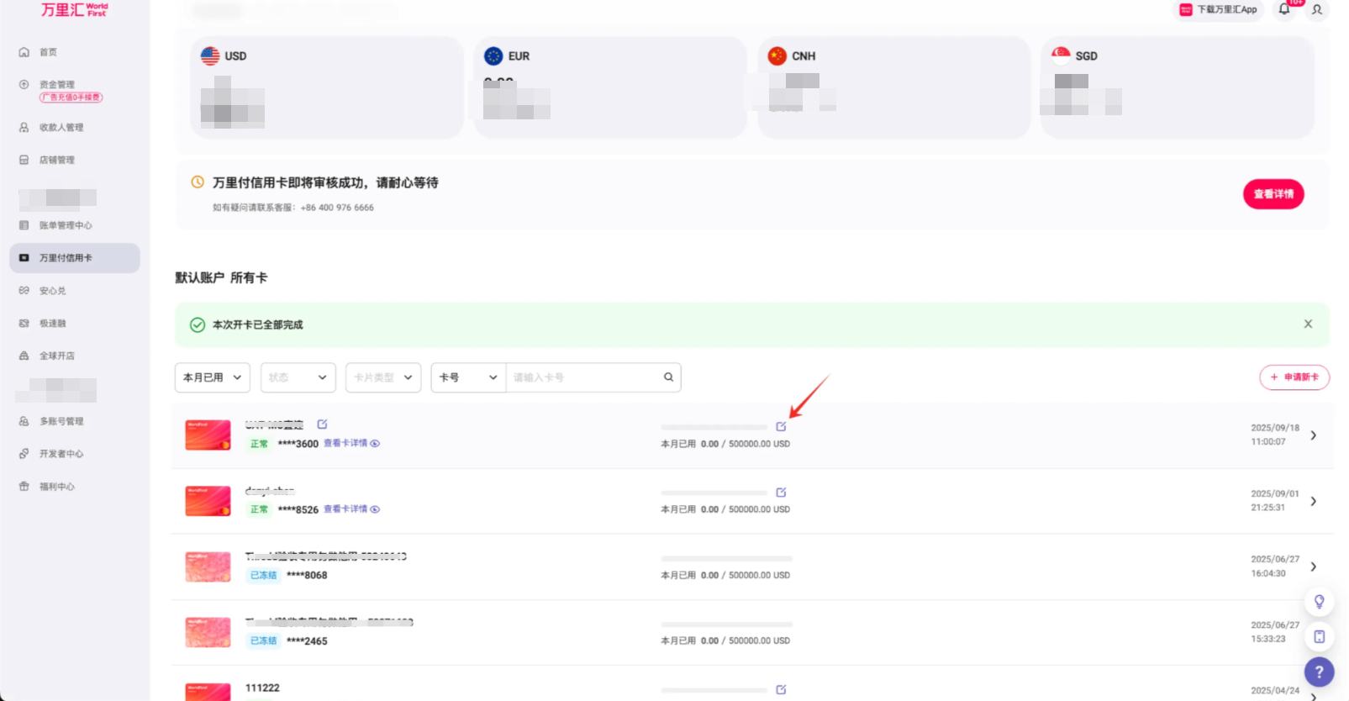The image size is (1349, 701).
Task: Click usage progress bar of card 8068
Action: click(x=726, y=559)
